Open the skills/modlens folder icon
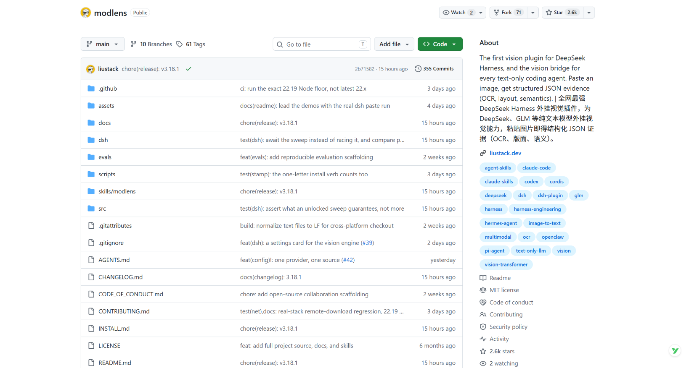689x368 pixels. 91,191
